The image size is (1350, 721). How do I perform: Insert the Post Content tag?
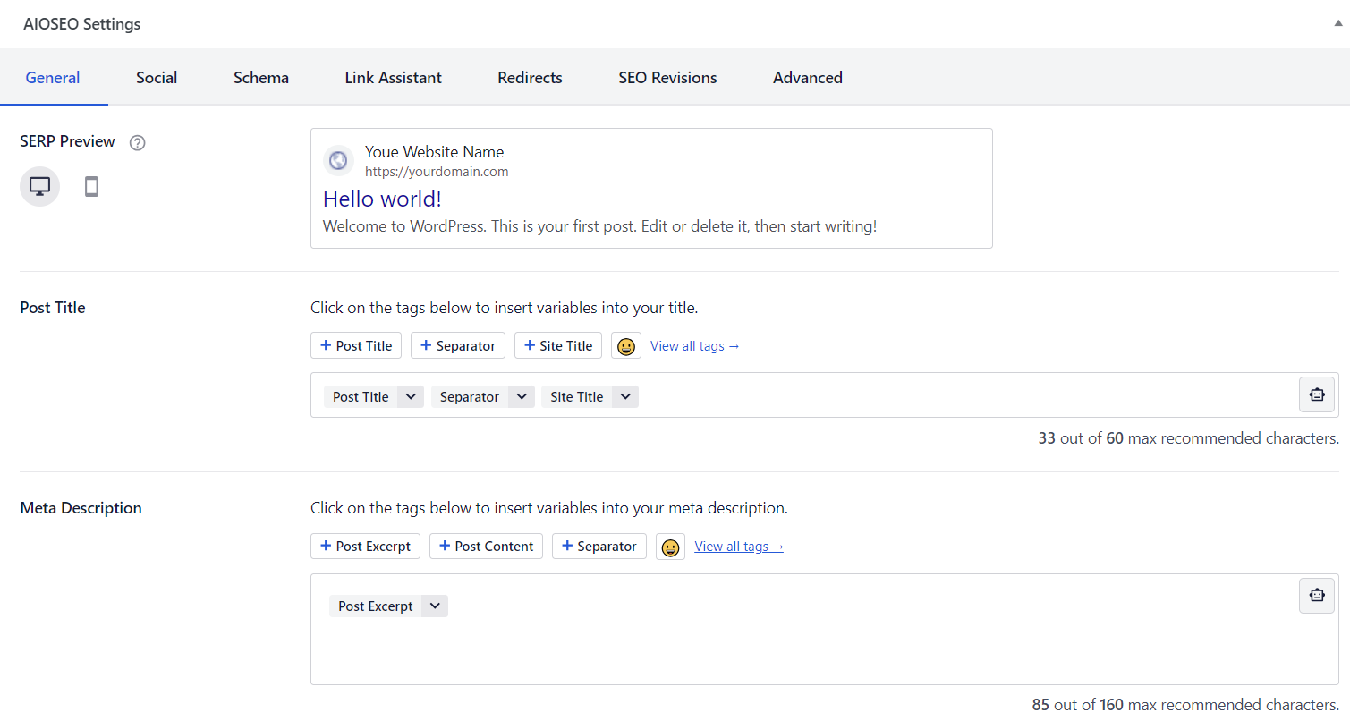pyautogui.click(x=486, y=546)
